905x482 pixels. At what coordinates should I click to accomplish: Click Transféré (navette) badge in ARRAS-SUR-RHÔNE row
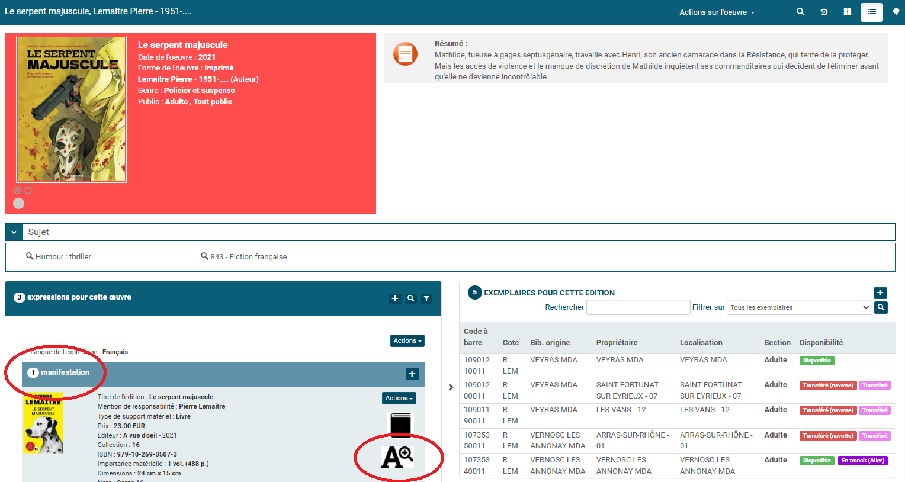pyautogui.click(x=828, y=436)
